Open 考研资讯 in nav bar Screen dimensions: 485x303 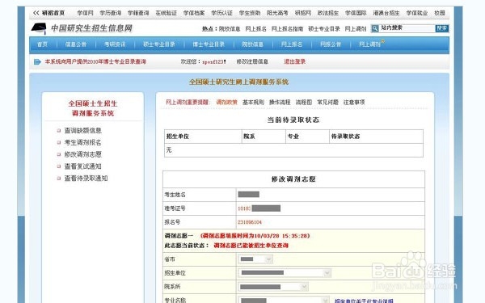(115, 44)
